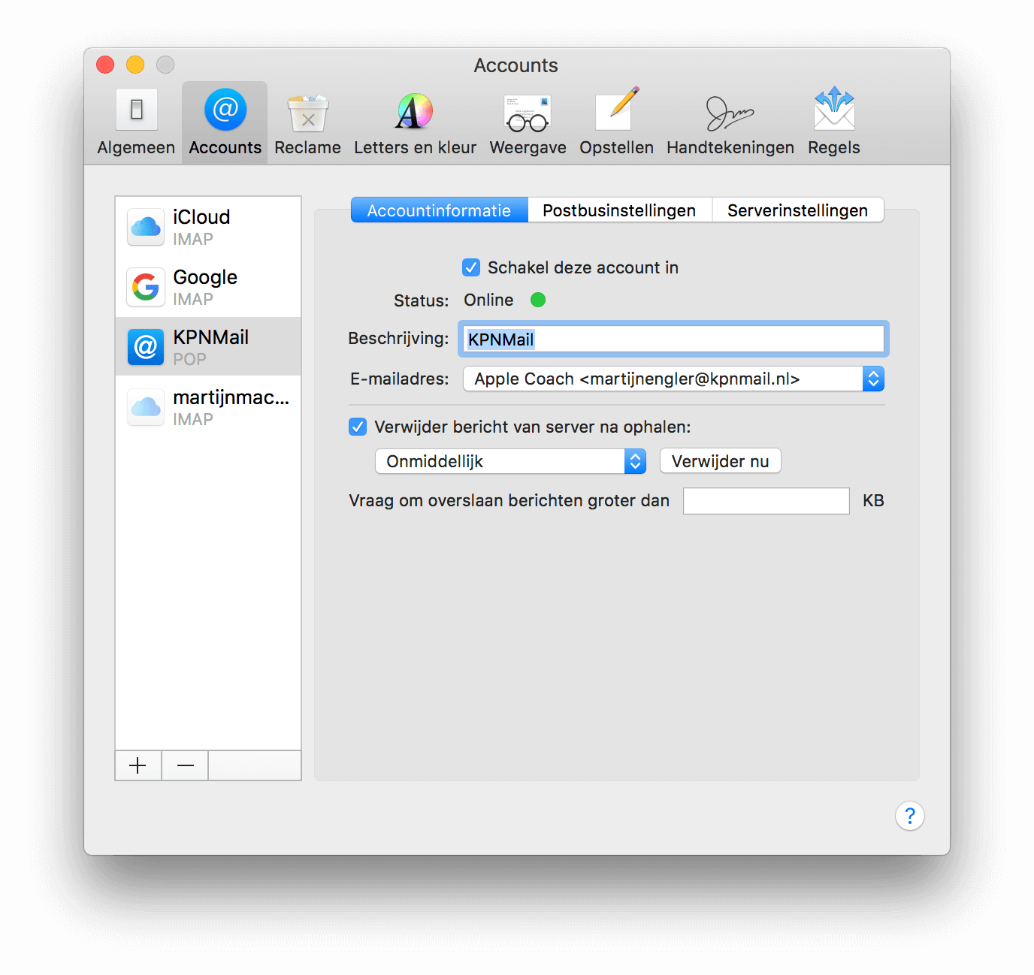Add a new account with plus button

click(x=138, y=765)
